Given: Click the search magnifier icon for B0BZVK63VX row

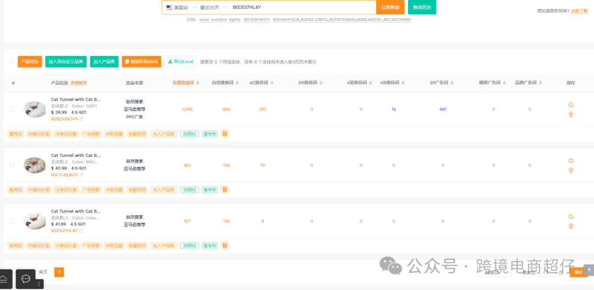Looking at the screenshot, I should tap(571, 105).
